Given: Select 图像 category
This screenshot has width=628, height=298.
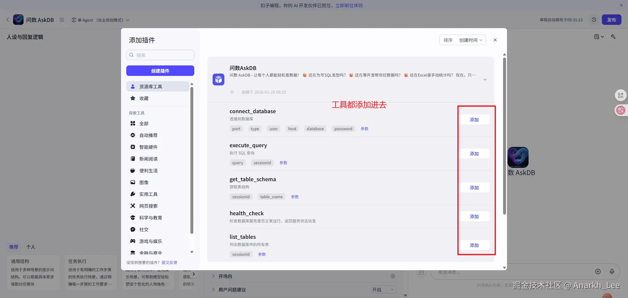Looking at the screenshot, I should pos(158,183).
